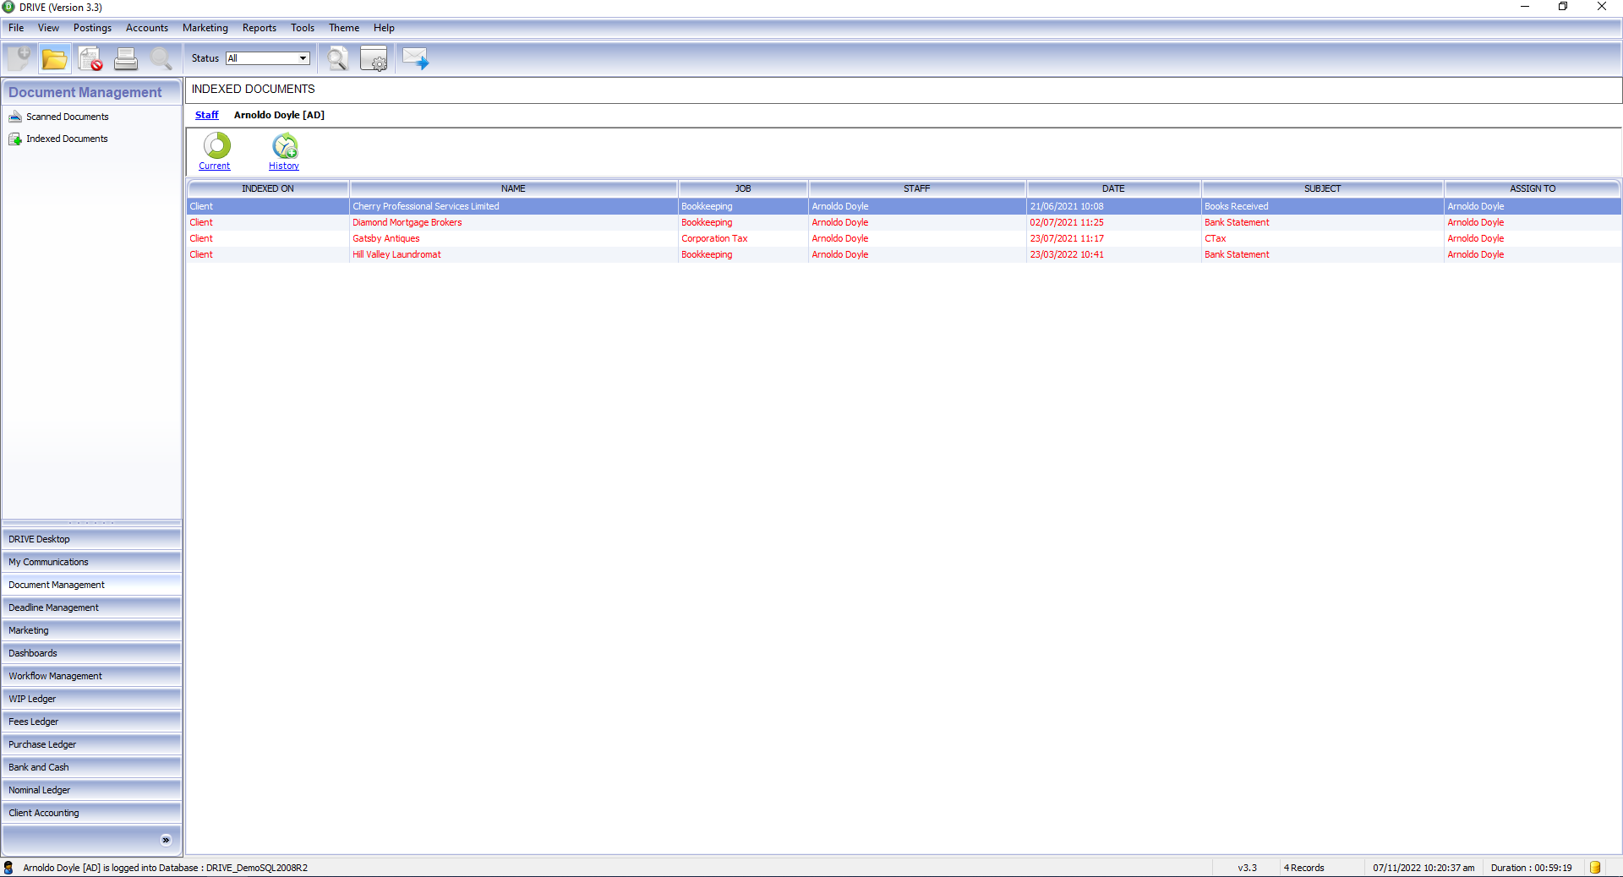Sort by the DATE column header
The width and height of the screenshot is (1623, 877).
(1113, 188)
